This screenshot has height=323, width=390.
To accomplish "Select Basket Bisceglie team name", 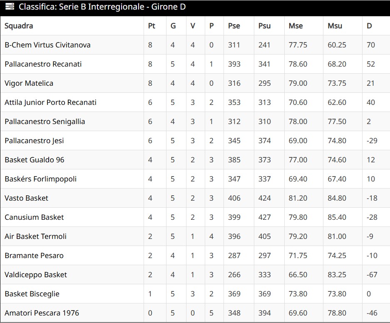I will (32, 294).
